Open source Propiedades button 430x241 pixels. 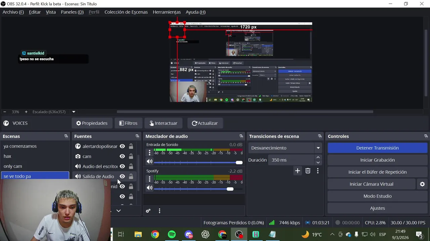pyautogui.click(x=92, y=123)
